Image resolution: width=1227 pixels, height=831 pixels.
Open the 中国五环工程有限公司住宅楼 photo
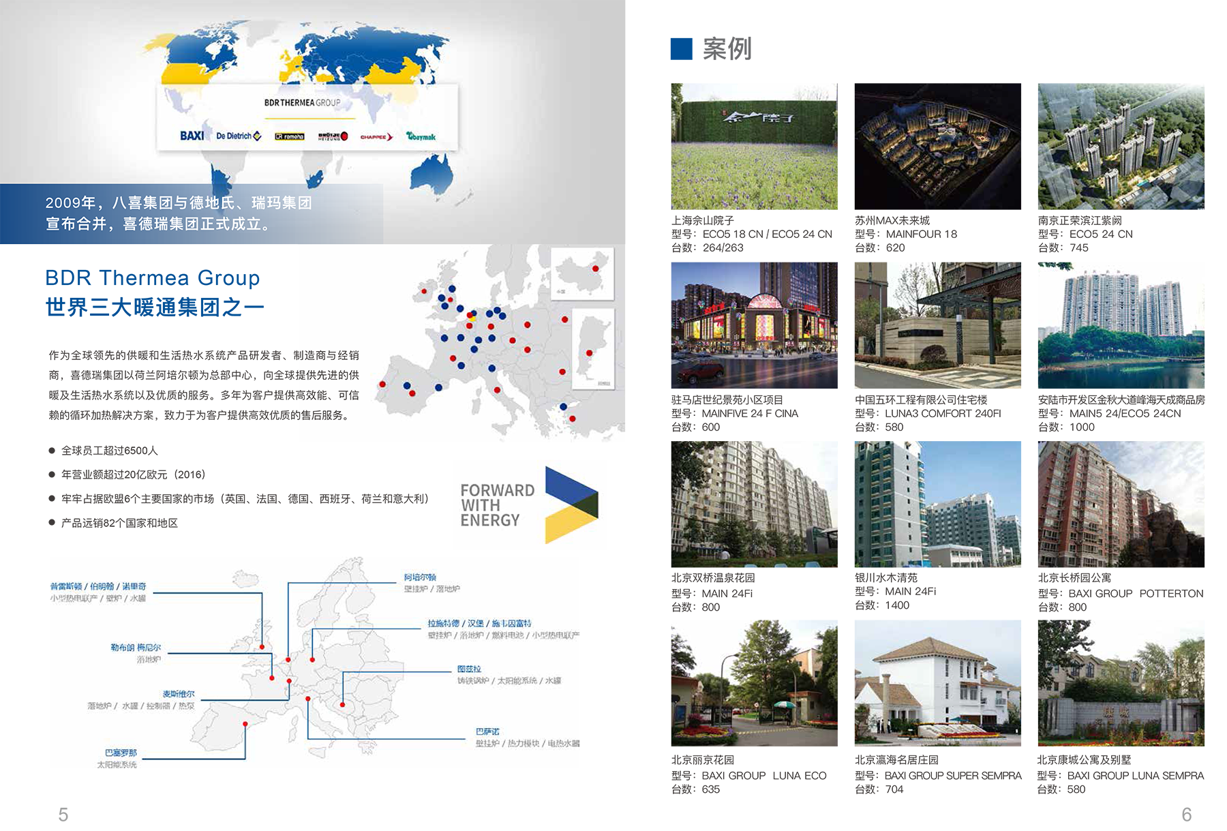937,325
